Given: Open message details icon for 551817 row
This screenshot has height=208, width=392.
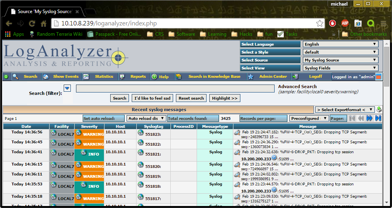Looking at the screenshot, I should pyautogui.click(x=237, y=197).
